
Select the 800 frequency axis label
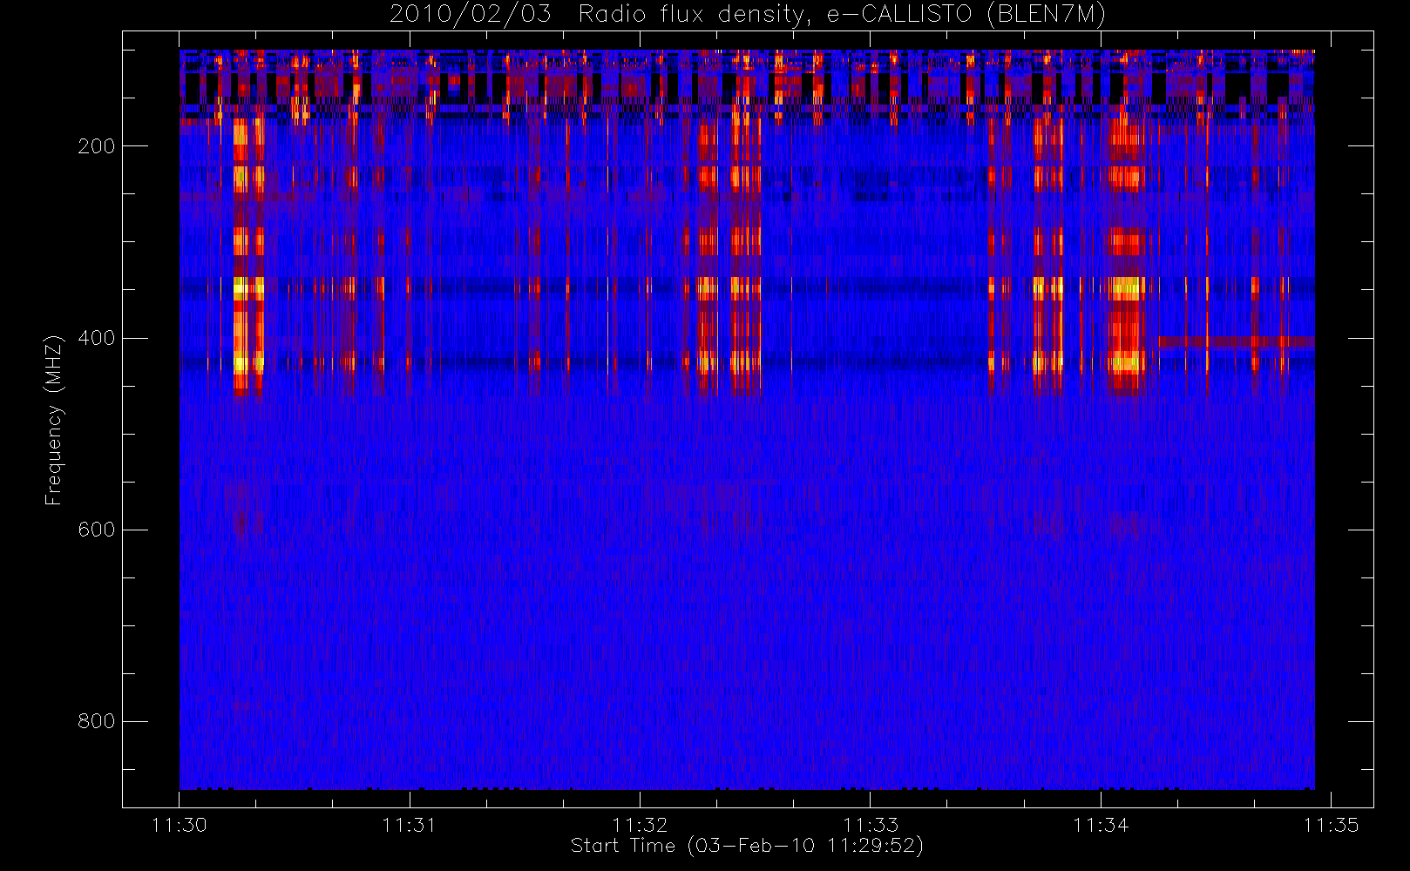(x=96, y=721)
